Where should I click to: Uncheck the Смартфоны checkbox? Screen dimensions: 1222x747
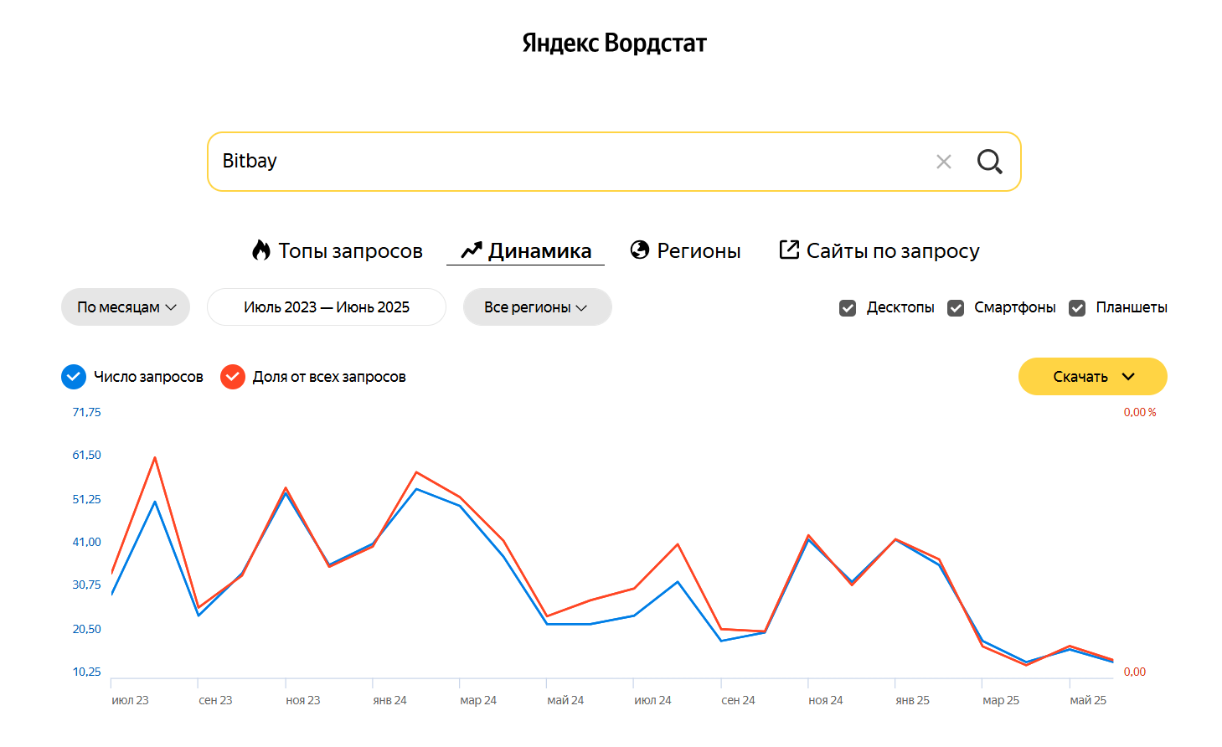point(956,308)
